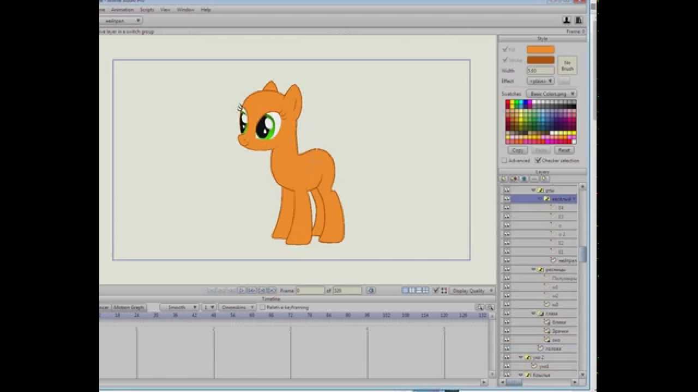Click the delete layer trash icon
This screenshot has height=392, width=698.
pyautogui.click(x=524, y=179)
